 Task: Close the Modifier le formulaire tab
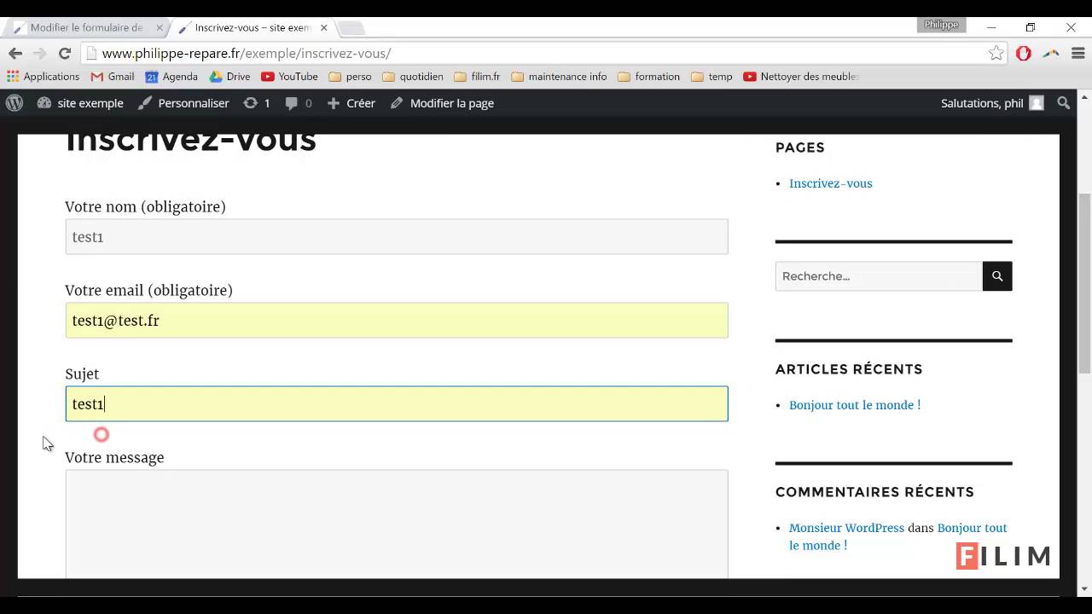(159, 28)
